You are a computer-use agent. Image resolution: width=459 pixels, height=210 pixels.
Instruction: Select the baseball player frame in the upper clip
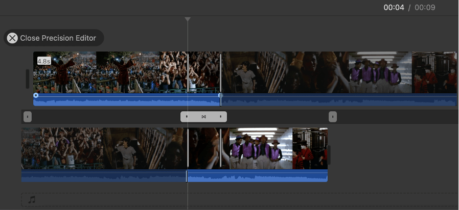(254, 72)
